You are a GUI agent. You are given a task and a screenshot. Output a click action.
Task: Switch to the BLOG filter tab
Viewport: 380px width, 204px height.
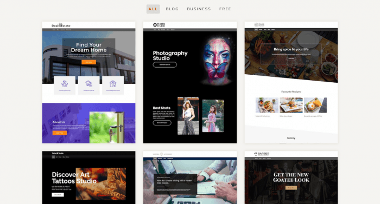172,9
